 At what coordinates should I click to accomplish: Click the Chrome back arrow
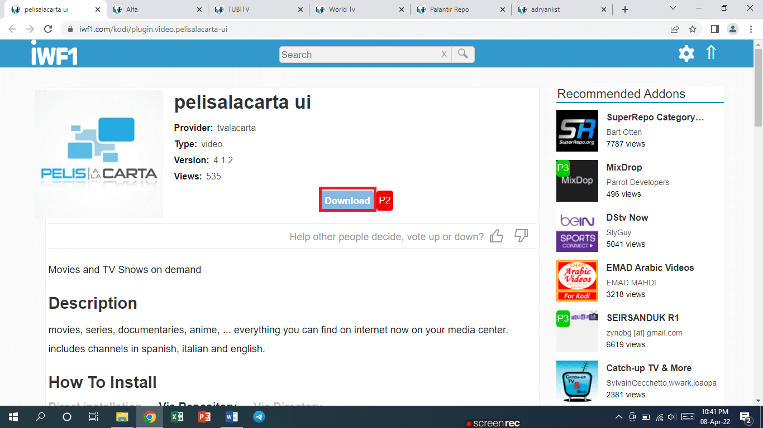pyautogui.click(x=13, y=29)
